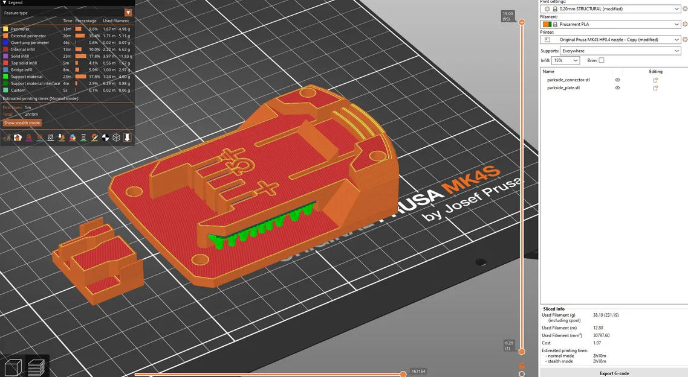688x377 pixels.
Task: Toggle Solid infill feature row
Action: coord(67,56)
